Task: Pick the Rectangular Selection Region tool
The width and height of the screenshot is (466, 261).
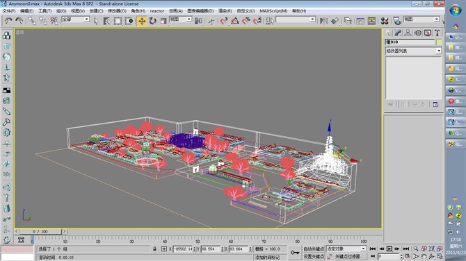Action: (x=118, y=21)
